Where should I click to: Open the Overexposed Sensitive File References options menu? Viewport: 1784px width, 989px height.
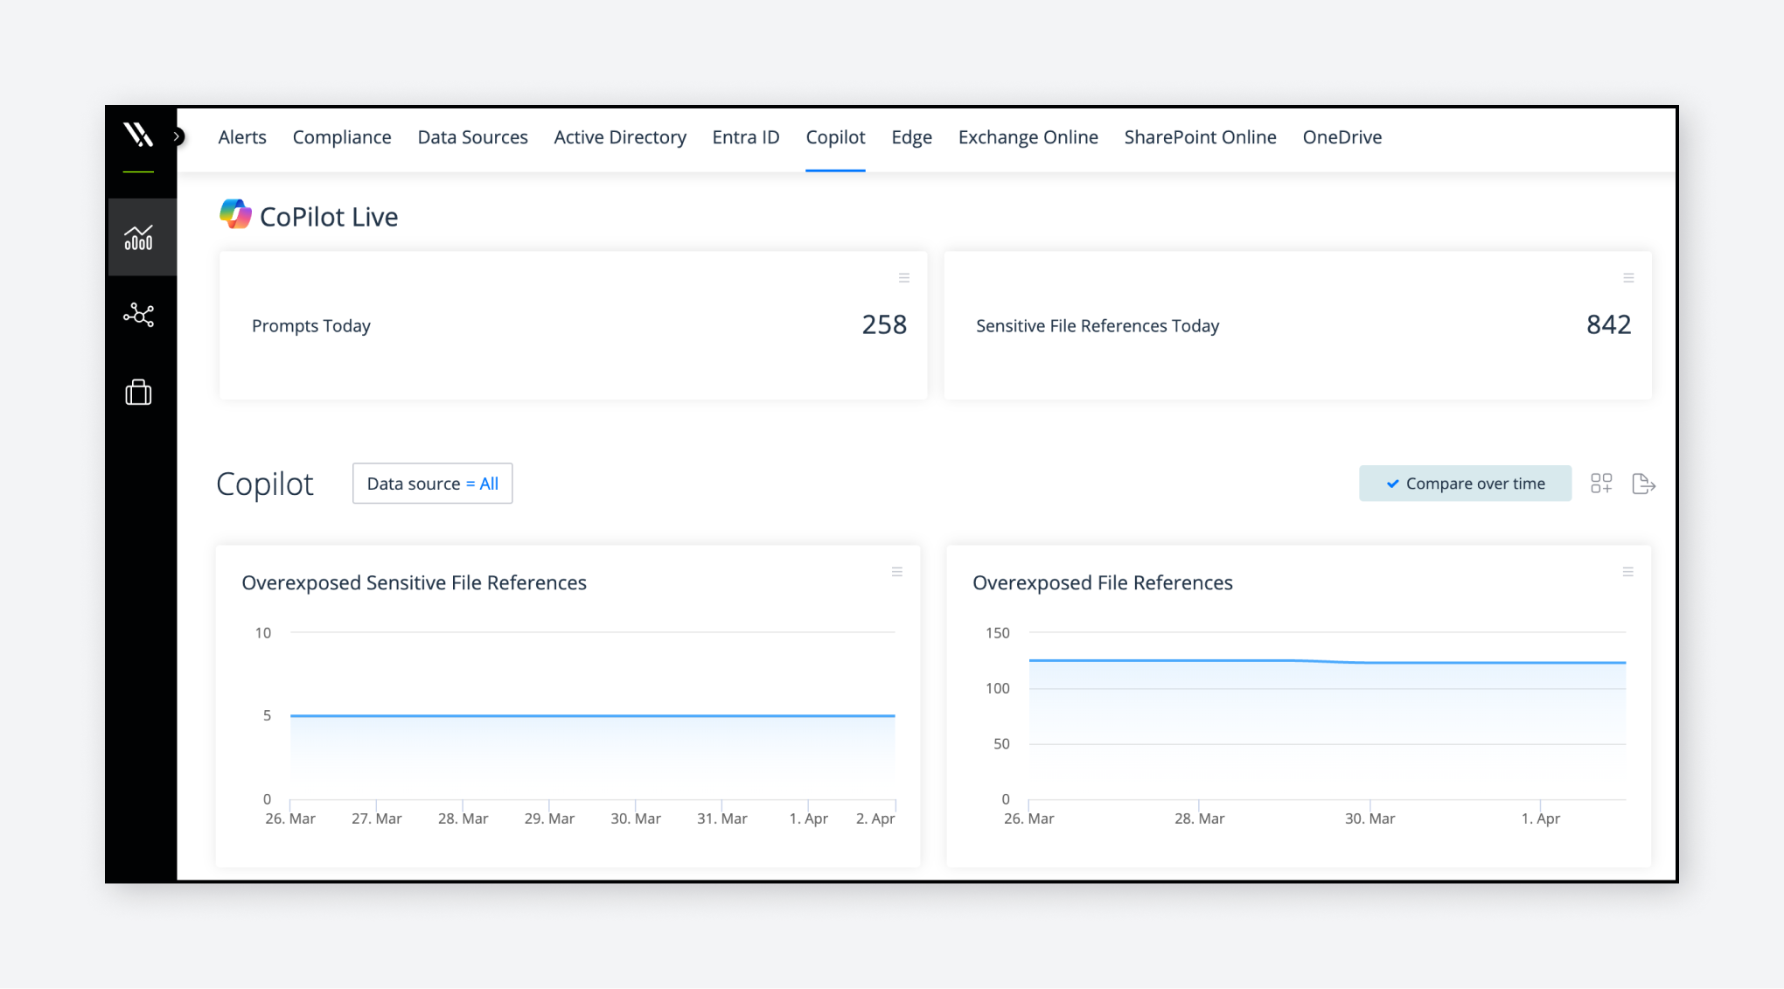coord(897,572)
